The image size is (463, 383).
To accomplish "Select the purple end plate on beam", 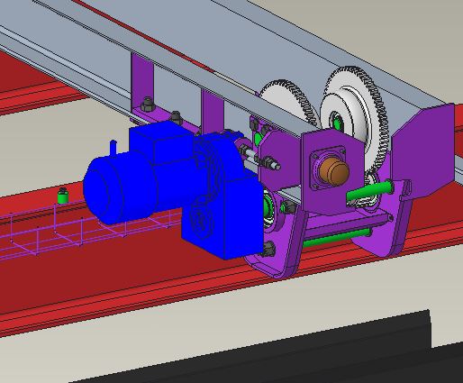I will tap(423, 150).
